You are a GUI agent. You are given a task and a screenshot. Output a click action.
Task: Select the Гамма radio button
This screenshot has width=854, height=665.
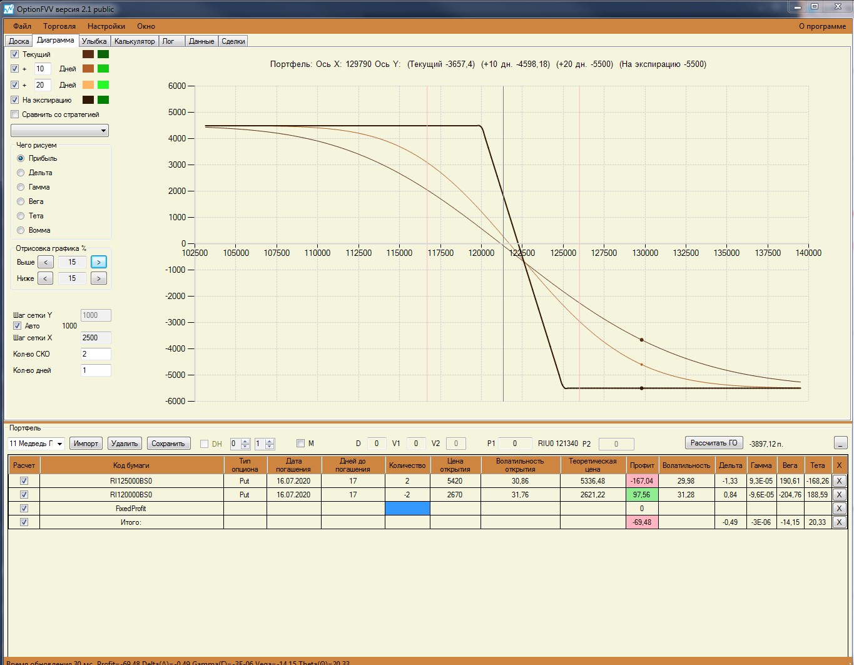(21, 187)
